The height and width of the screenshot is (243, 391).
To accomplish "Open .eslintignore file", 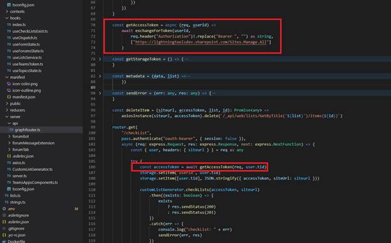I will point(18,215).
